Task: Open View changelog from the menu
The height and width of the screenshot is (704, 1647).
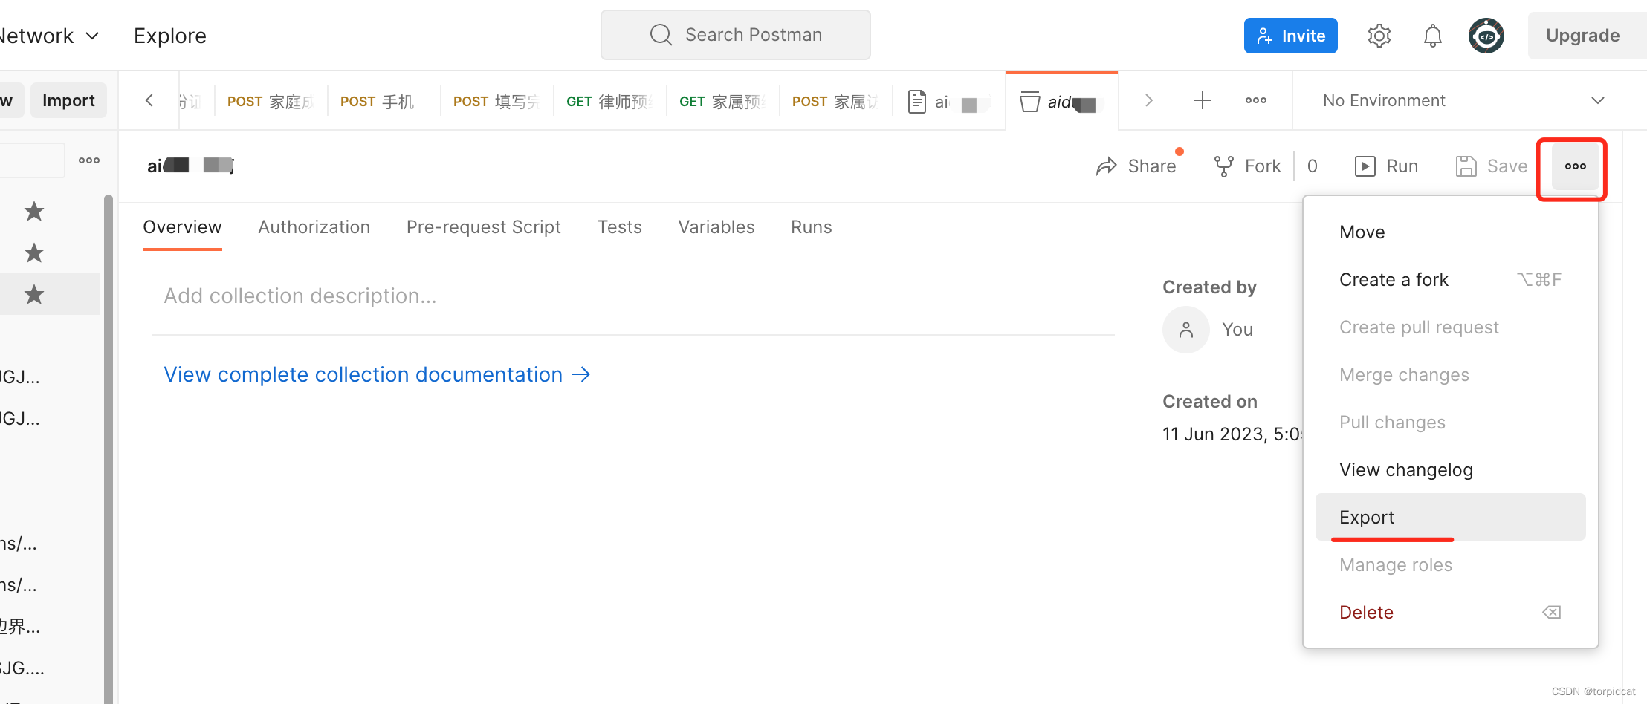Action: point(1450,470)
